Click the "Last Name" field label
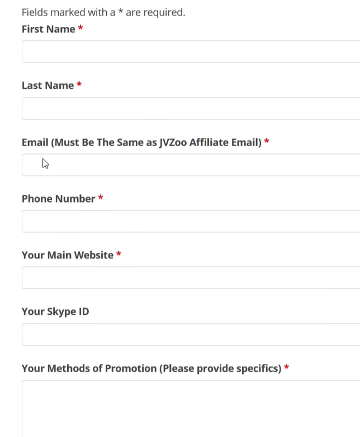Screen dimensions: 360x437 pyautogui.click(x=48, y=85)
